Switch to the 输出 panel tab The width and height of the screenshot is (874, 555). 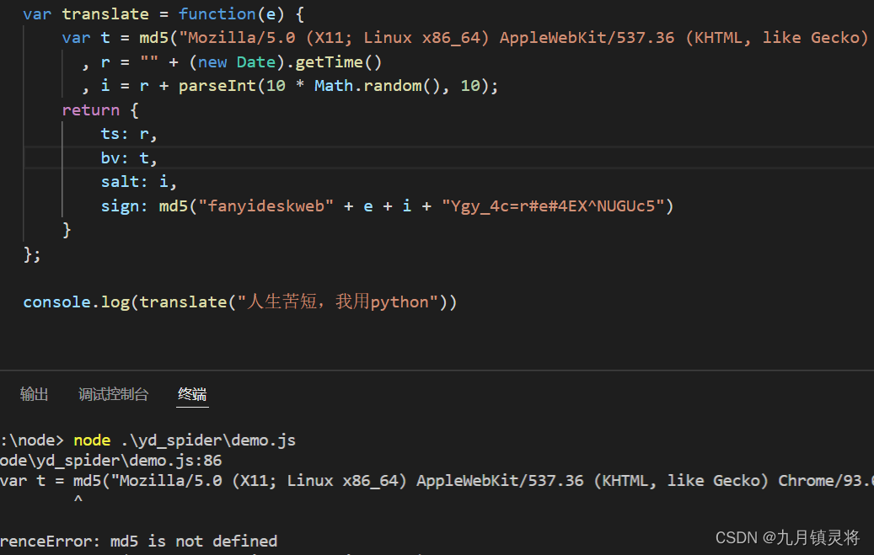(34, 394)
